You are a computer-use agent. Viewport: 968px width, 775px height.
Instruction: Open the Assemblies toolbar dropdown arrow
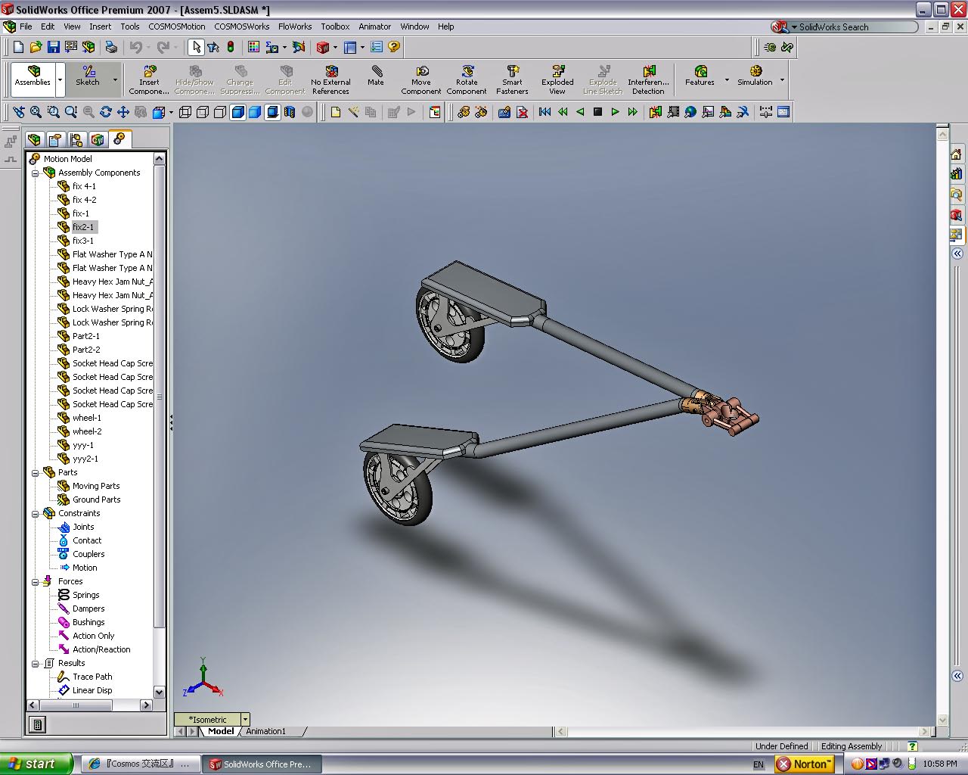(x=60, y=79)
